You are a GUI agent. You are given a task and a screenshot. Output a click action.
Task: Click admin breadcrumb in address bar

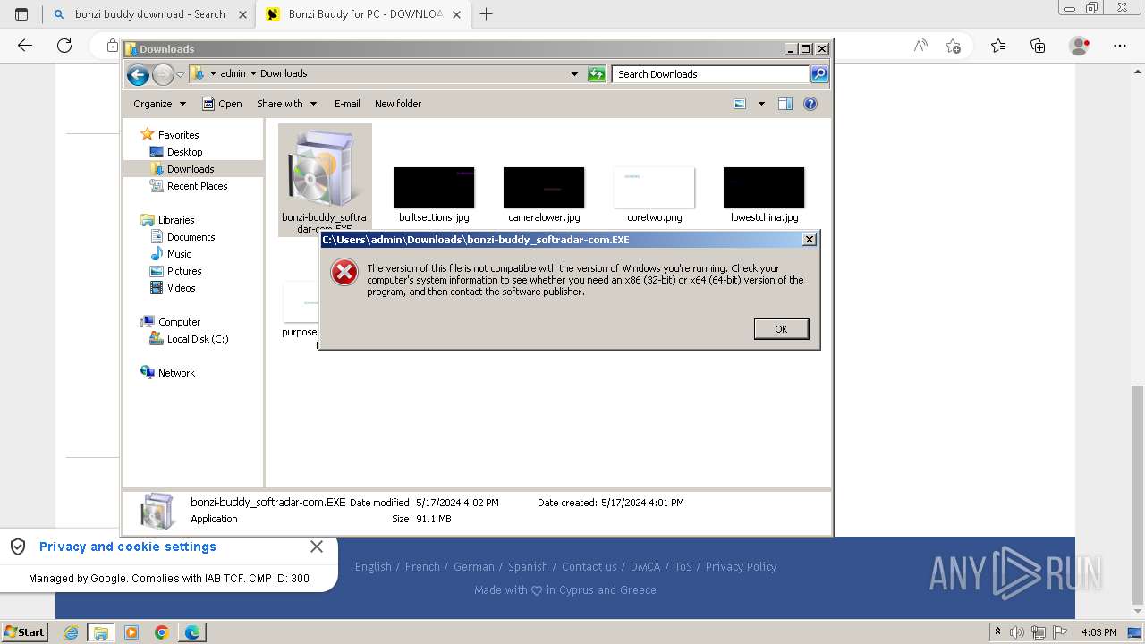tap(233, 74)
